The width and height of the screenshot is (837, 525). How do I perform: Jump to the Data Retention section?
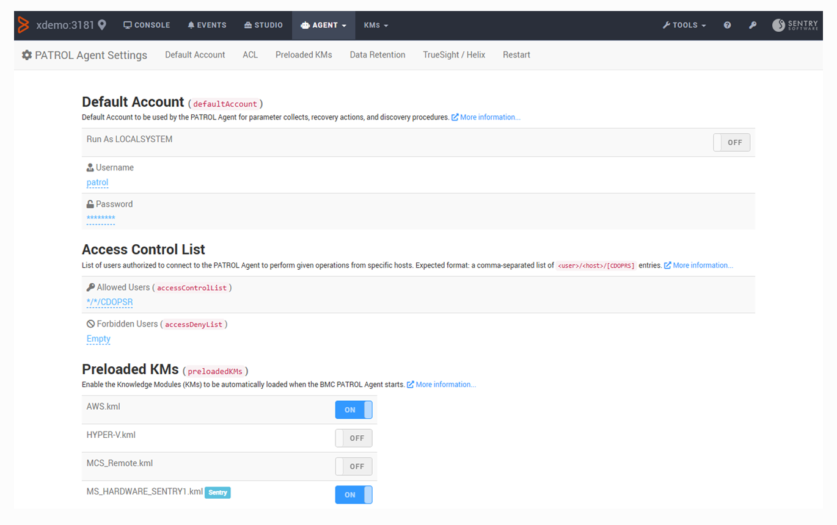377,55
